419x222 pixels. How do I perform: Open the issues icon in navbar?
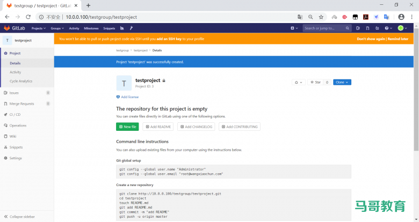pos(358,28)
